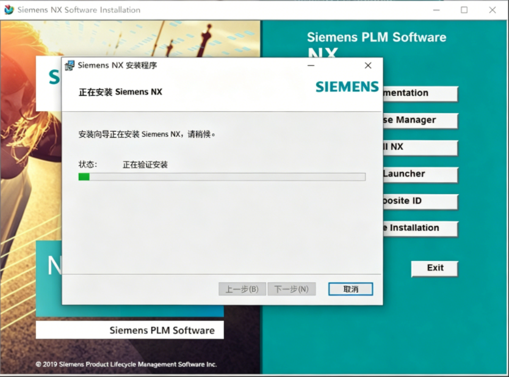The height and width of the screenshot is (377, 509).
Task: Select the License Manager button
Action: coord(420,120)
